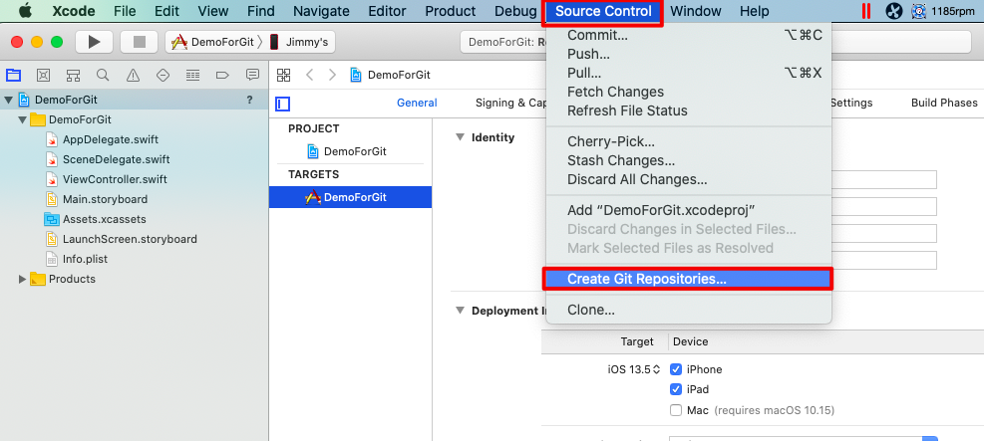Choose Clone from Source Control menu

point(689,310)
